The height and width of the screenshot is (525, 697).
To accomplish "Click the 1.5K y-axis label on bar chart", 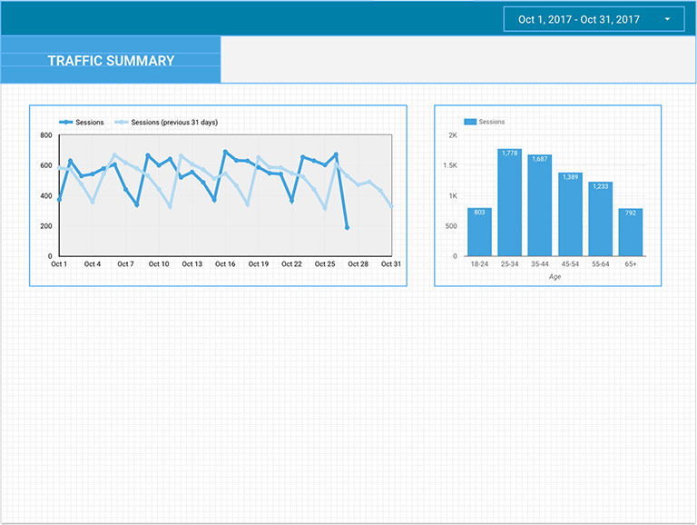I will coord(450,165).
